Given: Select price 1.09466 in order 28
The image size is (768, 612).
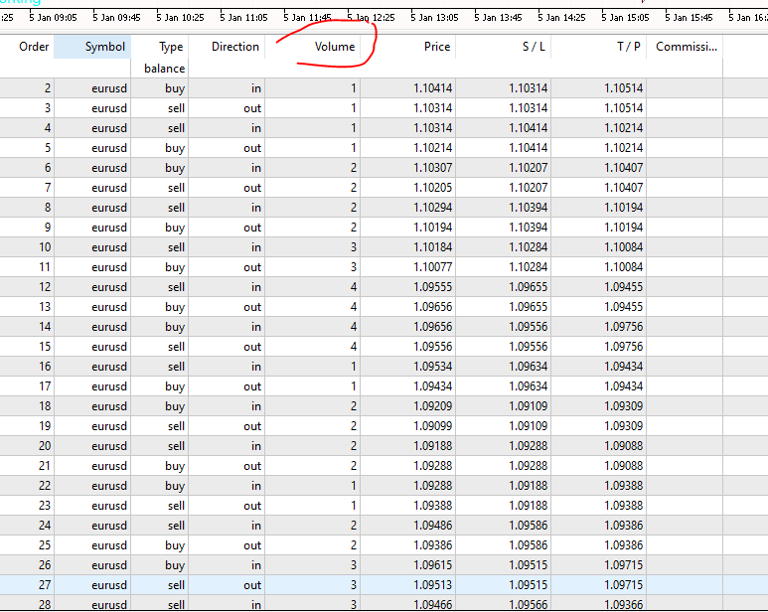Looking at the screenshot, I should [x=433, y=605].
